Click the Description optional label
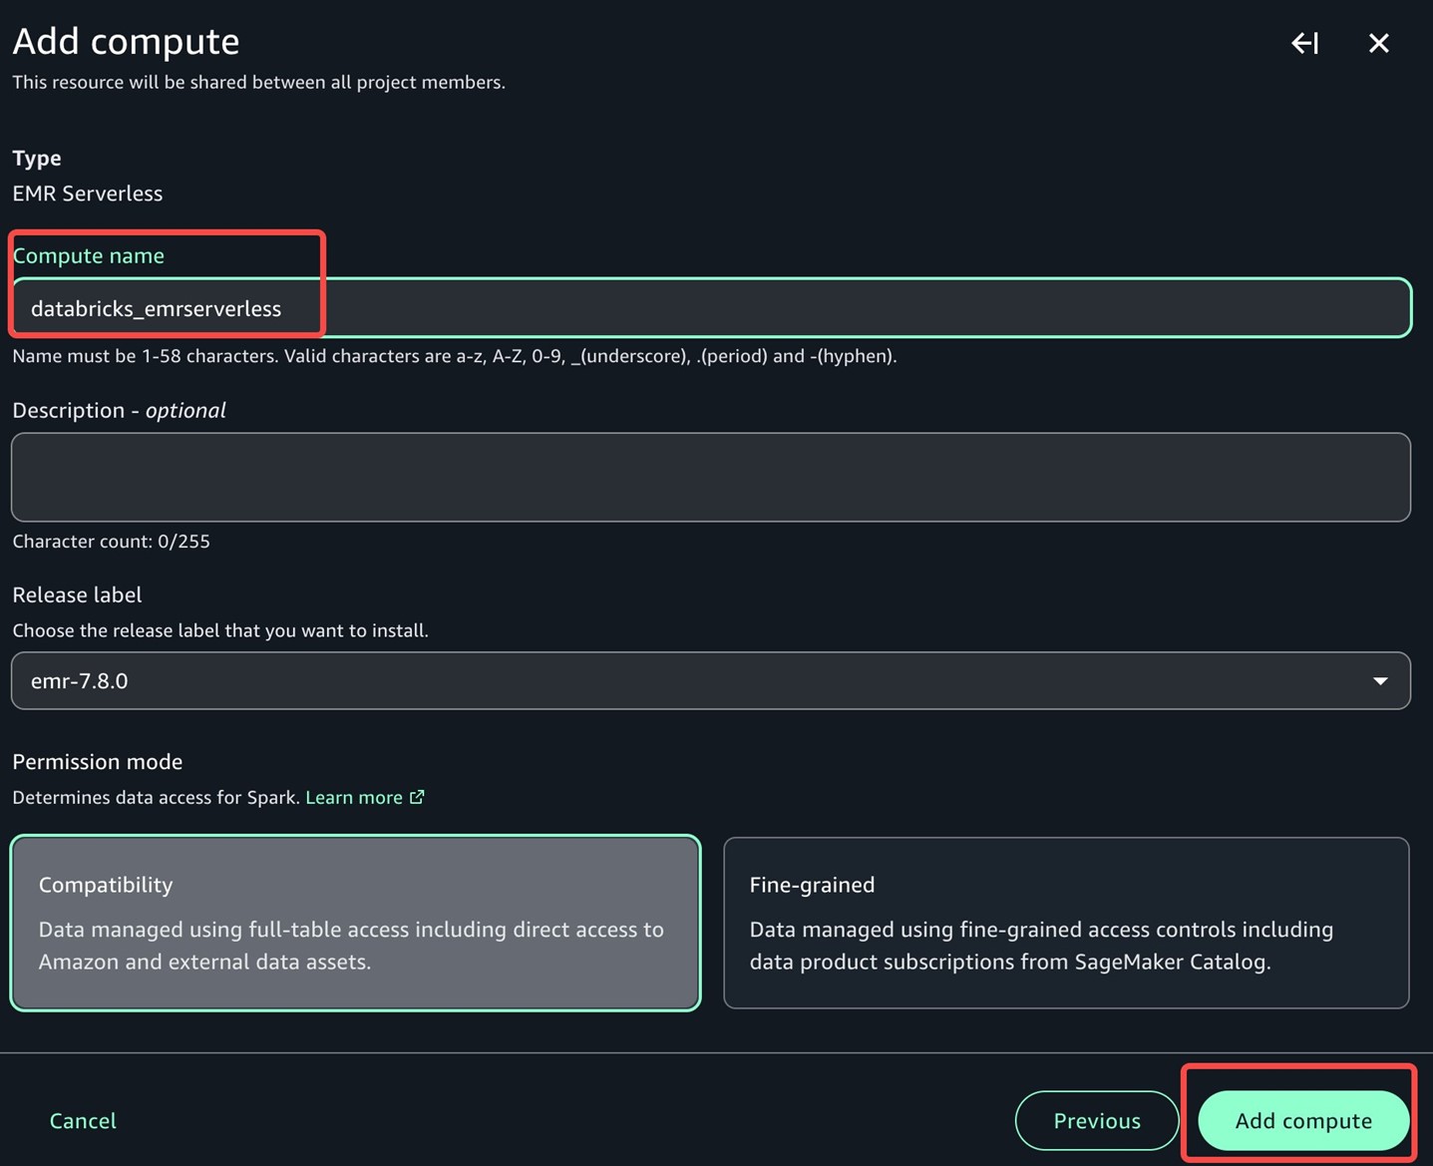 pyautogui.click(x=119, y=411)
